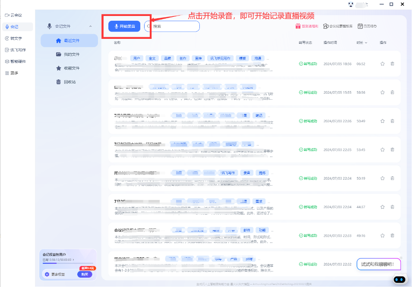This screenshot has width=413, height=288.
Task: Delete the 44:37 recording
Action: pos(392,207)
